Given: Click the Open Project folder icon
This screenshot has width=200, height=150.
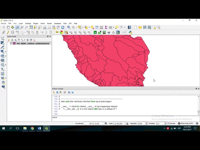Looking at the screenshot, I should tap(140, 27).
